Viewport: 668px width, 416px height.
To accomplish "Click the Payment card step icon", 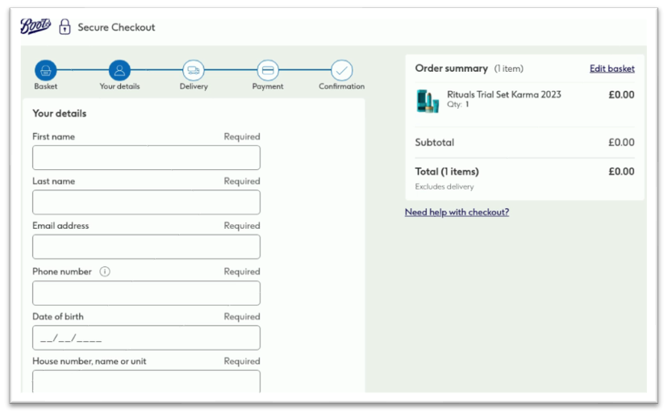I will 268,70.
